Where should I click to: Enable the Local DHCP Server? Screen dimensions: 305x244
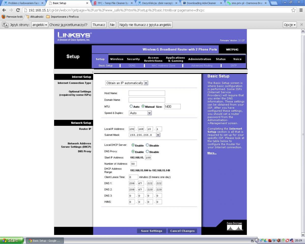pyautogui.click(x=133, y=145)
